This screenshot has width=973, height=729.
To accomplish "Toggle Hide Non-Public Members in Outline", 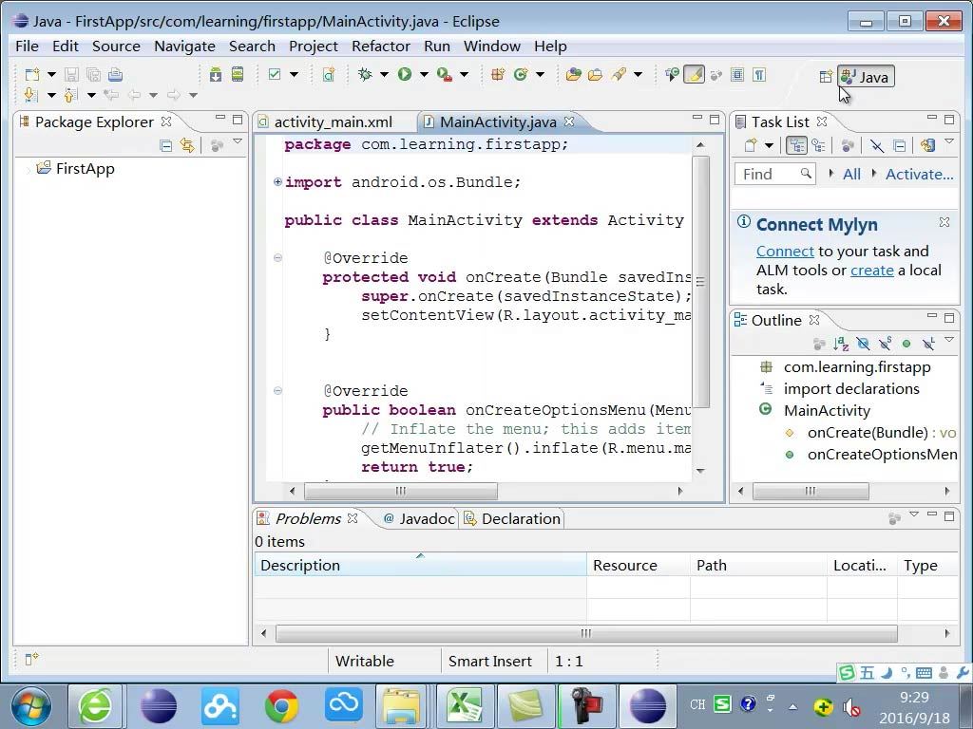I will (x=906, y=344).
